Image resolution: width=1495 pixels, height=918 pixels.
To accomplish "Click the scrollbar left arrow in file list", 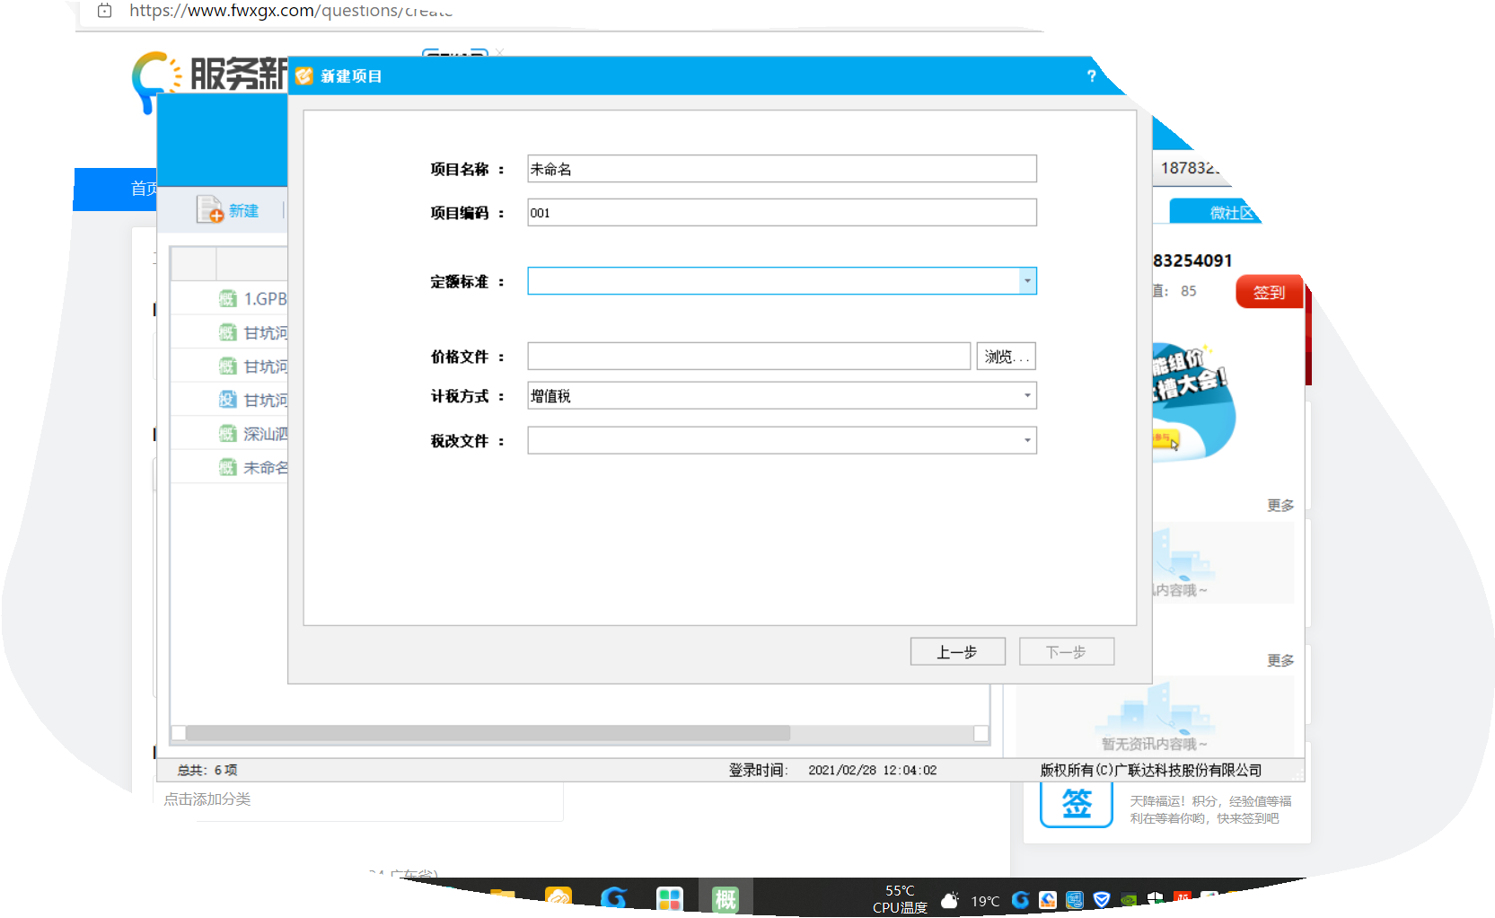I will 179,733.
